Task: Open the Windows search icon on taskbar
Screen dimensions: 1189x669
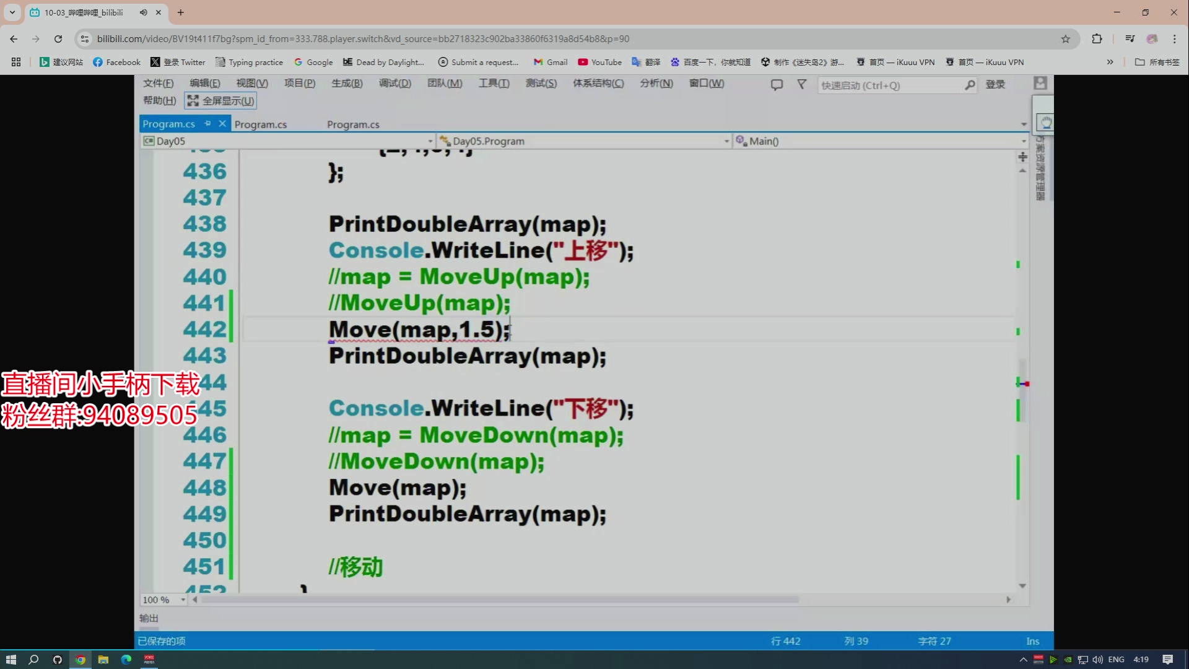Action: tap(33, 660)
